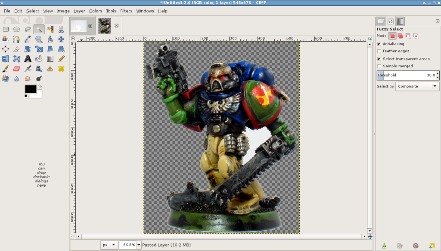Save tool preset button
The height and width of the screenshot is (251, 441).
click(384, 246)
